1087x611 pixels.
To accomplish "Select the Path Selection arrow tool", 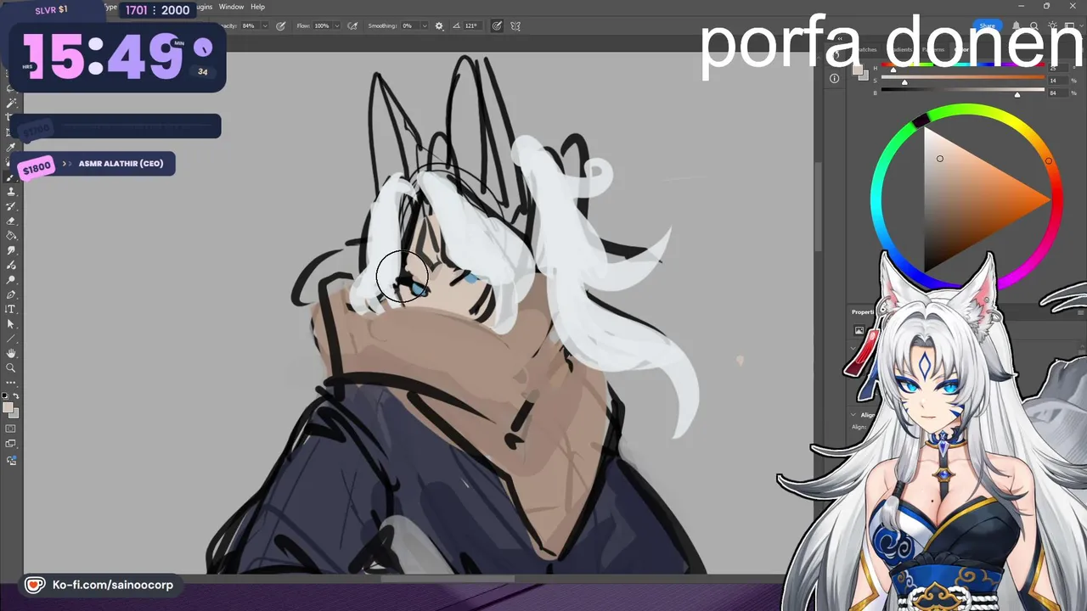I will [x=11, y=324].
